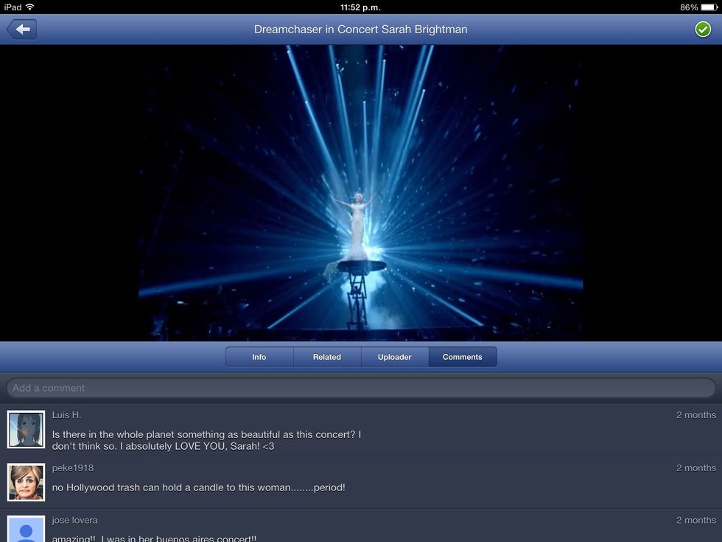The height and width of the screenshot is (542, 722).
Task: Click the green checkmark icon
Action: tap(703, 29)
